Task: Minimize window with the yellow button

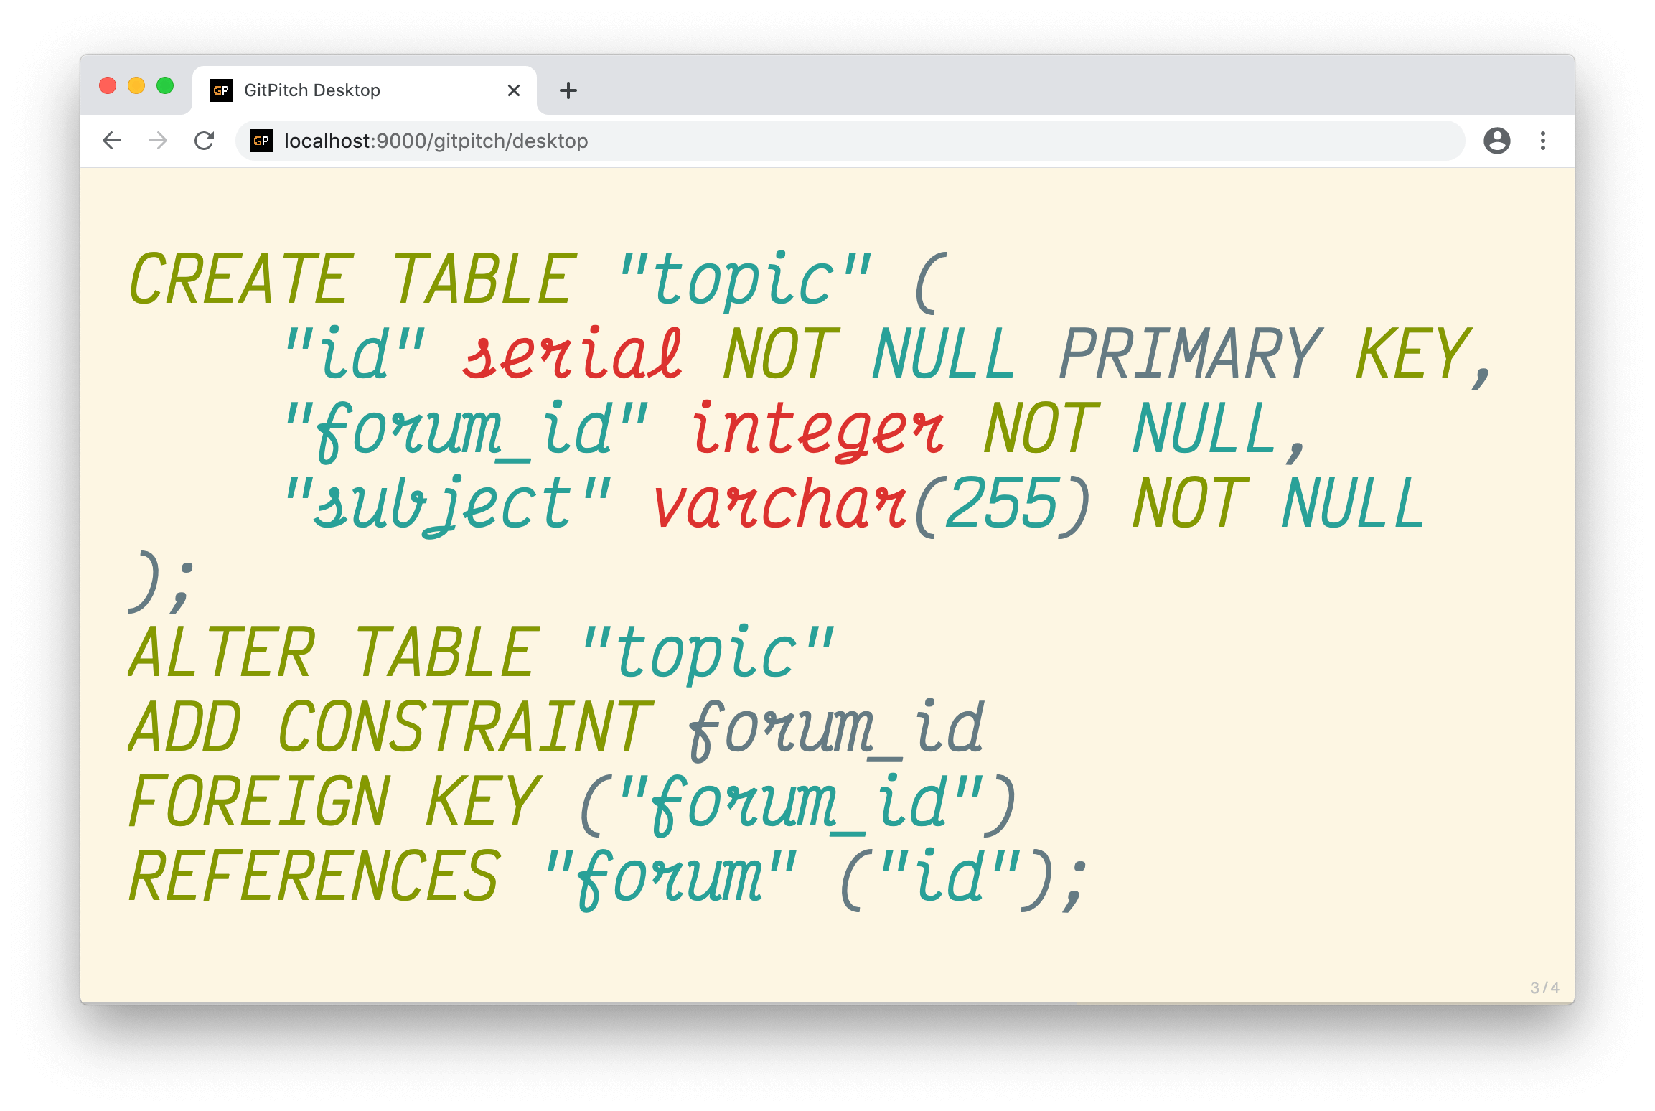Action: click(136, 86)
